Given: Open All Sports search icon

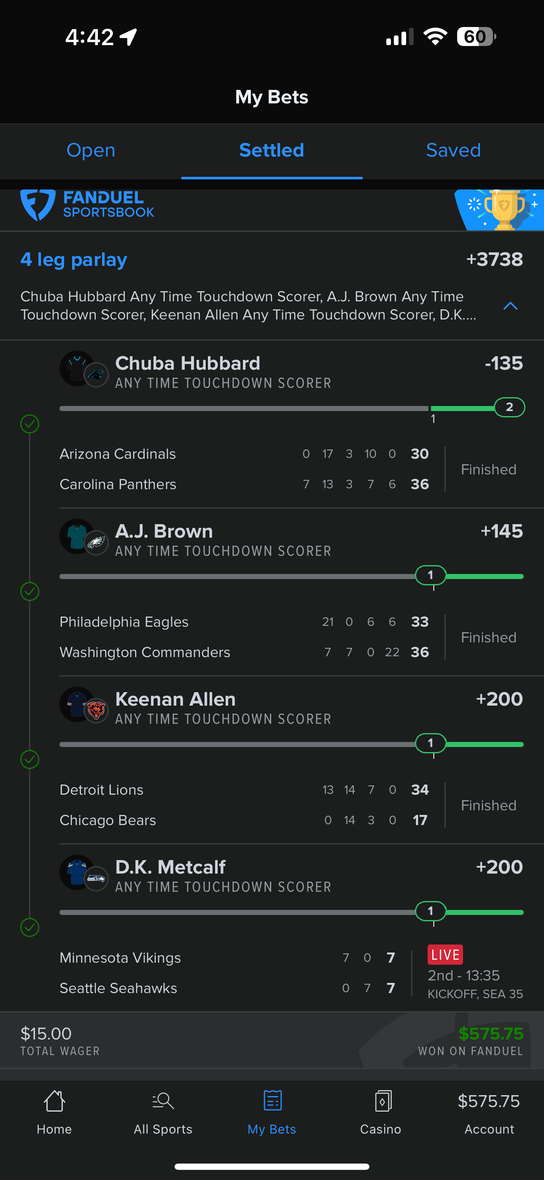Looking at the screenshot, I should 163,1101.
